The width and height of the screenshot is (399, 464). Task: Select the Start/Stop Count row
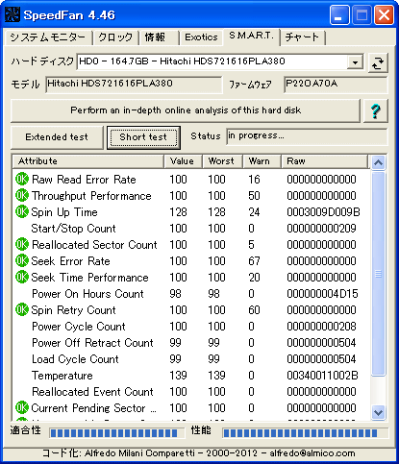[x=191, y=229]
